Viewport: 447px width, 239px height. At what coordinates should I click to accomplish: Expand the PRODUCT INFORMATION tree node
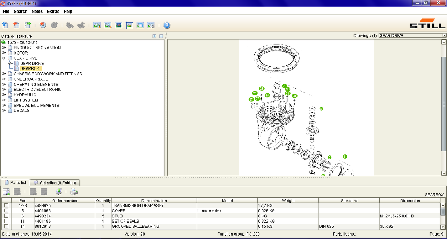[x=3, y=48]
